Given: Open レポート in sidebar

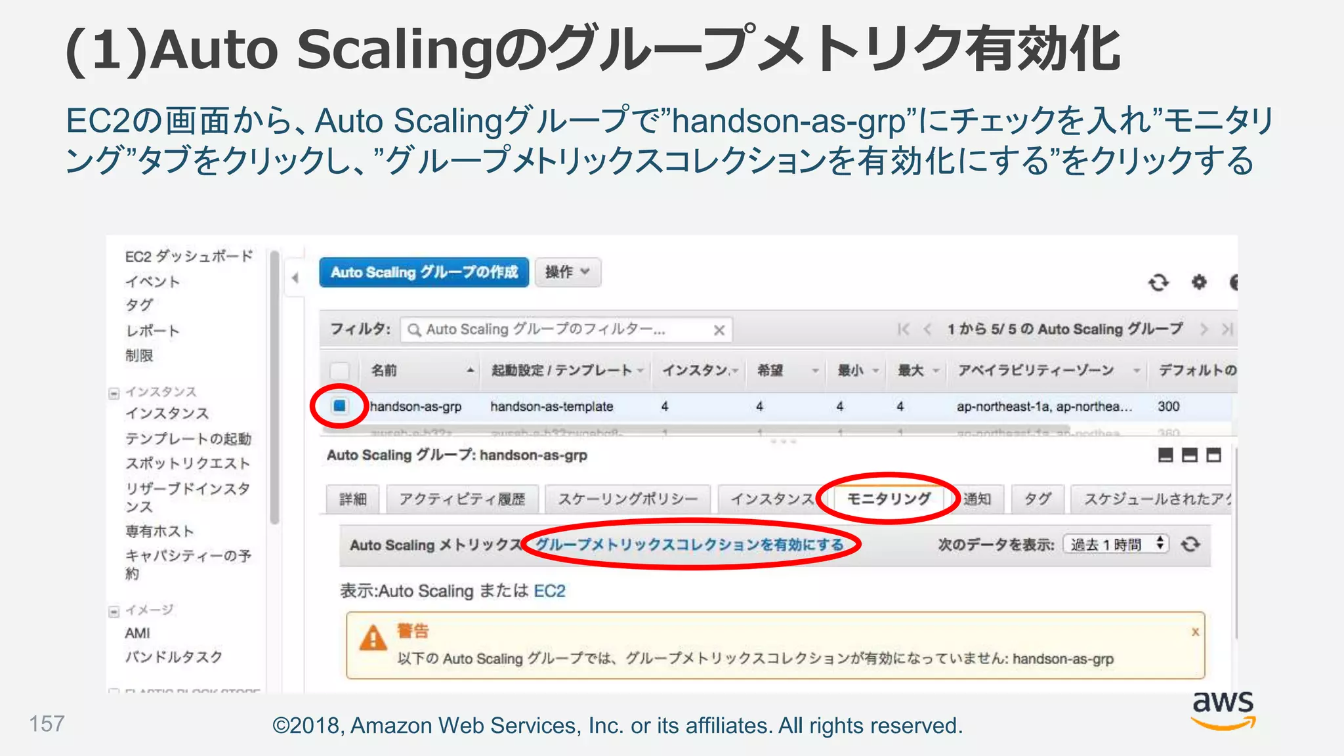Looking at the screenshot, I should tap(152, 331).
